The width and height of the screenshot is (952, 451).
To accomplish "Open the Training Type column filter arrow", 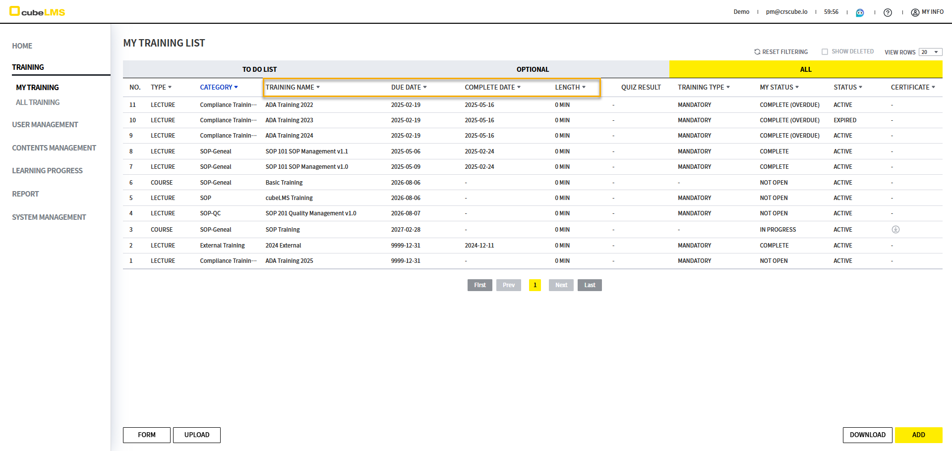I will click(728, 88).
